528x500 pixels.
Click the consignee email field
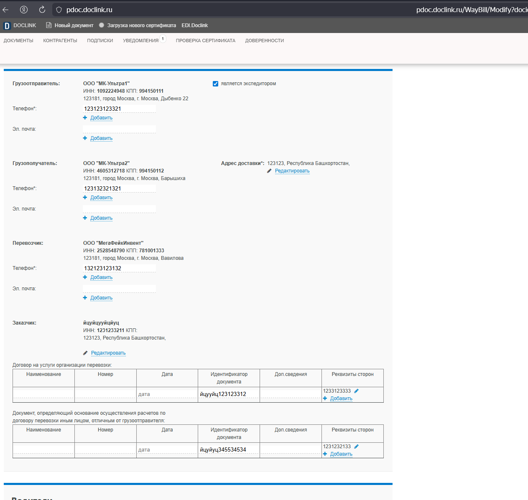119,209
